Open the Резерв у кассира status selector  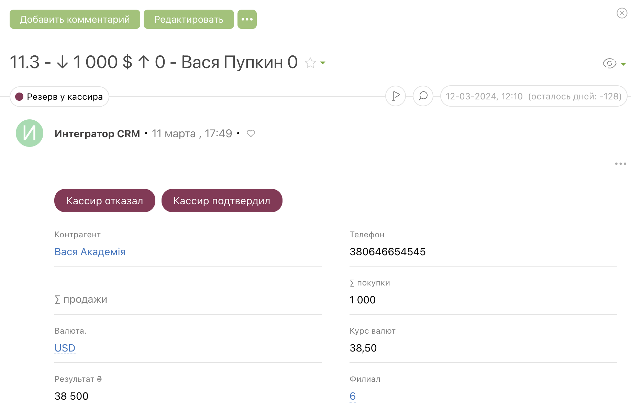click(x=59, y=97)
